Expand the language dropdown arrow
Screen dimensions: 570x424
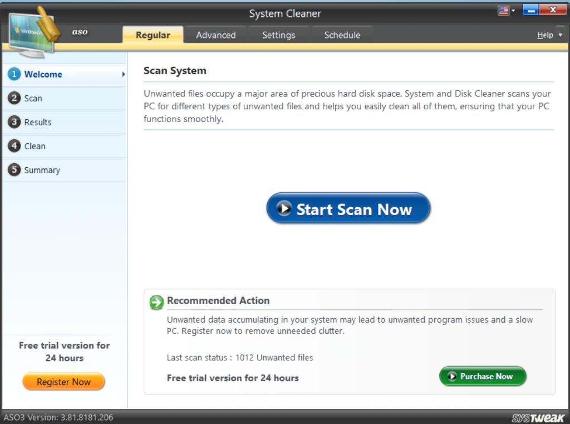coord(513,11)
